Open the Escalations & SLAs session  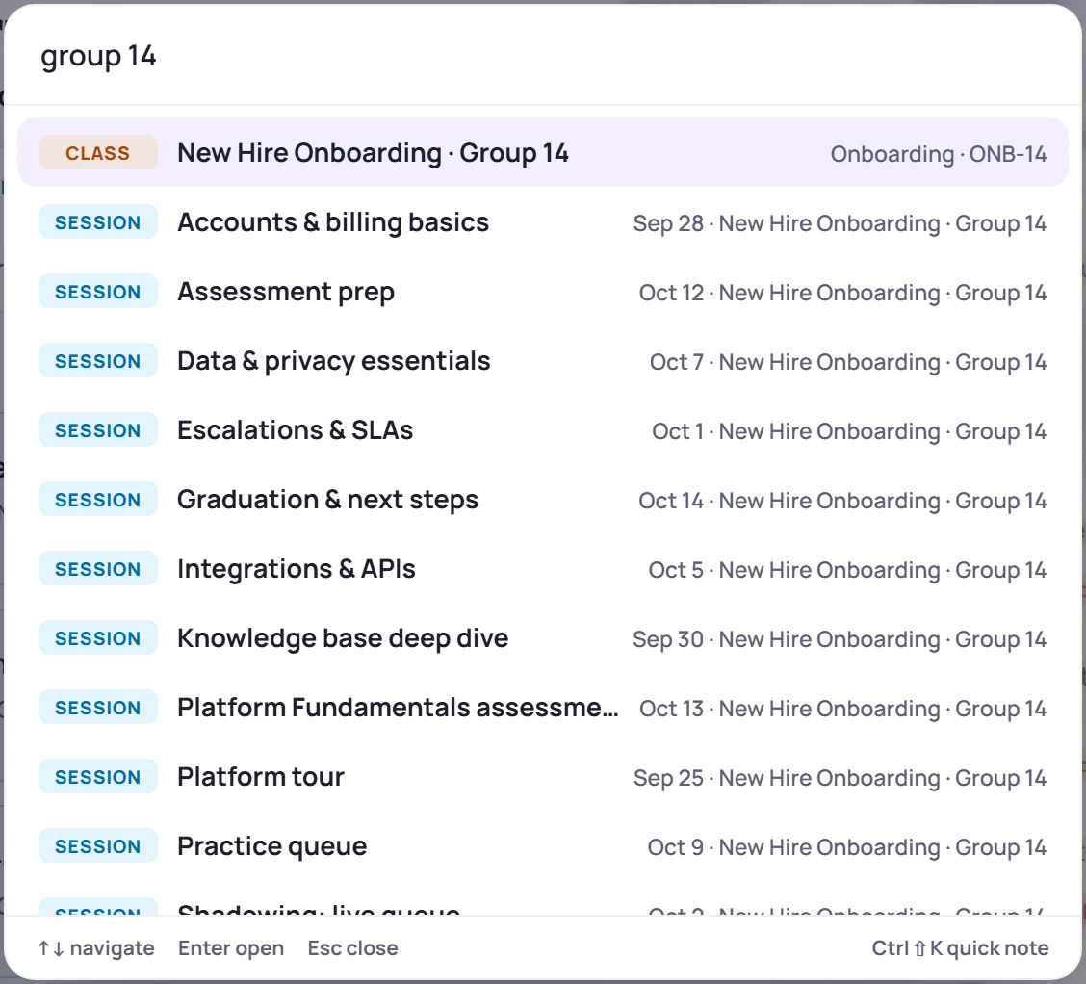tap(542, 430)
